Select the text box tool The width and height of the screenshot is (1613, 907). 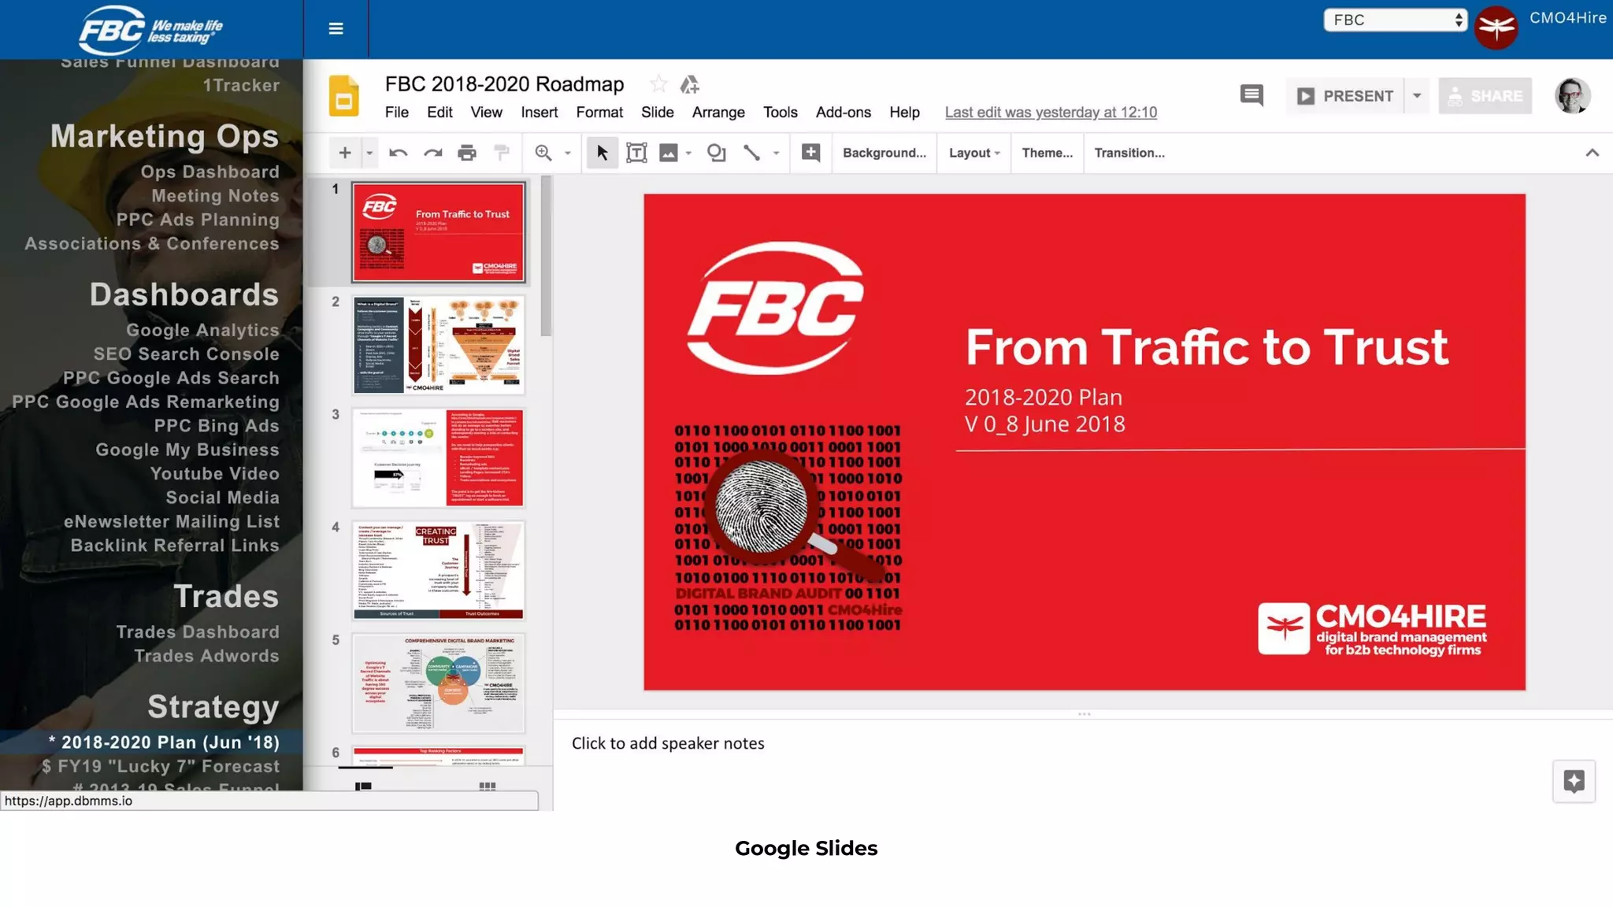pos(636,153)
